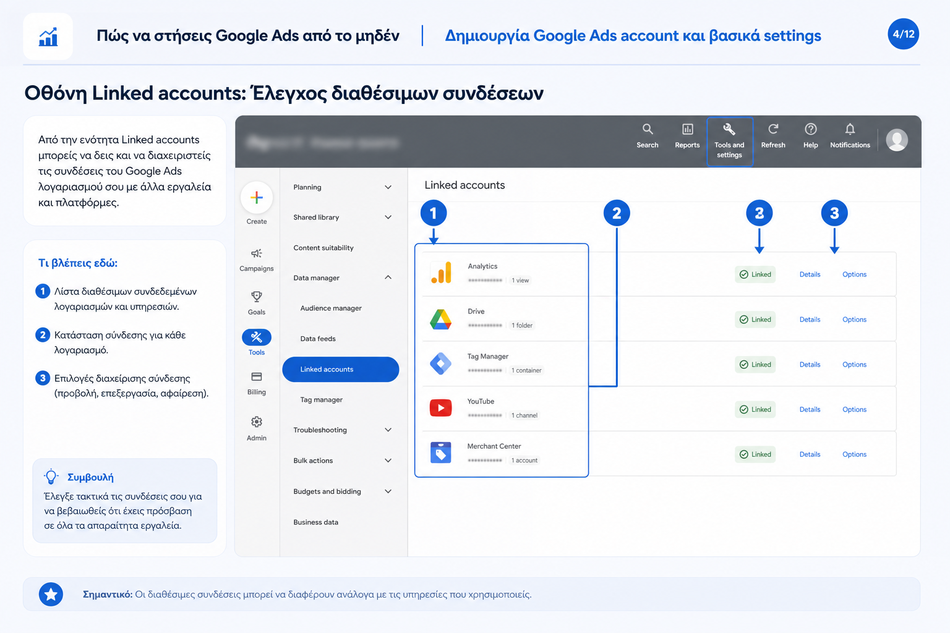This screenshot has width=950, height=633.
Task: Select the Tools sidebar icon
Action: click(x=257, y=337)
